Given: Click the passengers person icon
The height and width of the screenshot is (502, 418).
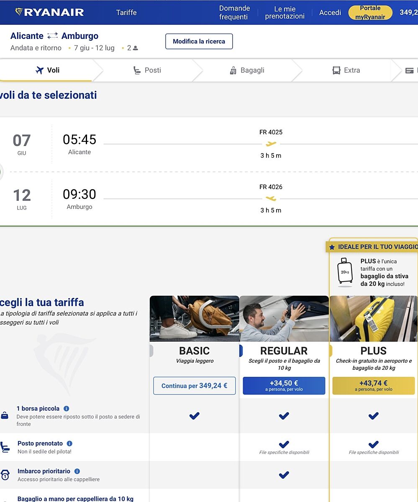Looking at the screenshot, I should coord(135,48).
